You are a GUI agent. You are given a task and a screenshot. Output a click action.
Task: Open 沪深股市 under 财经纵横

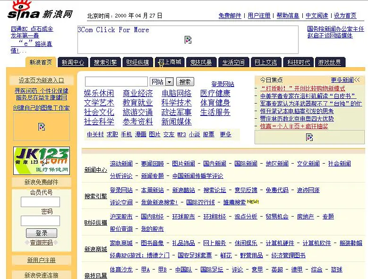tap(121, 217)
